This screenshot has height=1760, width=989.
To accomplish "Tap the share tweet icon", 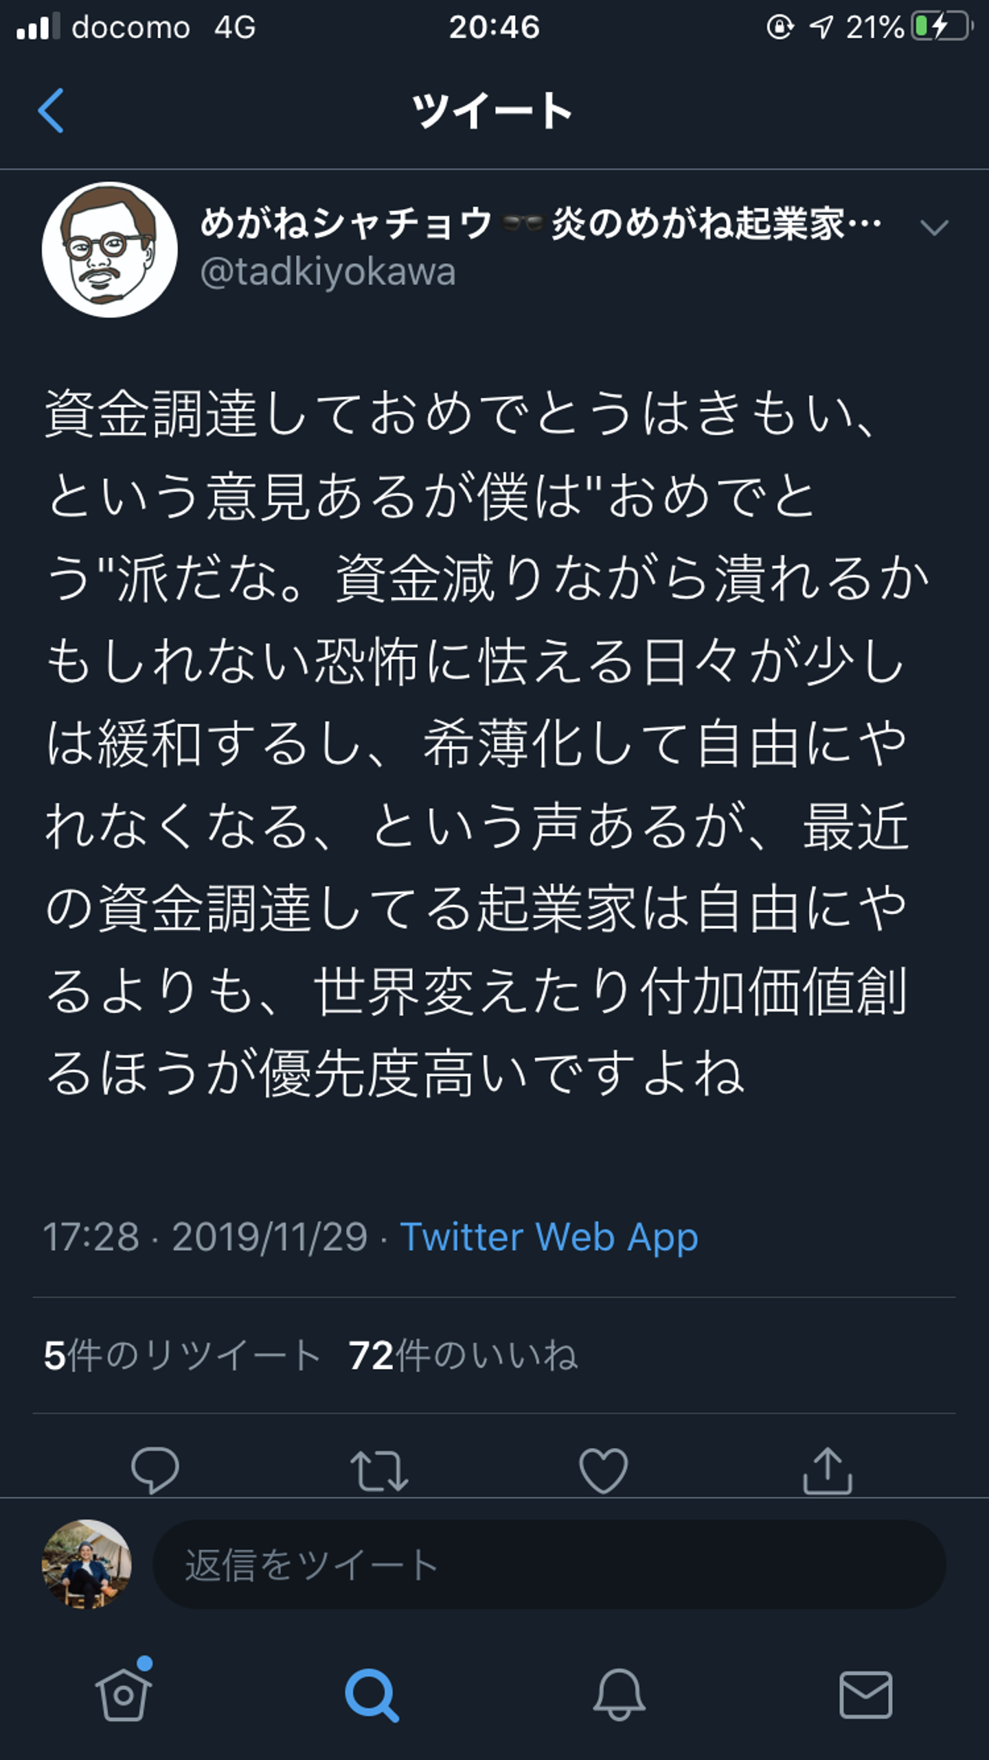I will tap(827, 1470).
